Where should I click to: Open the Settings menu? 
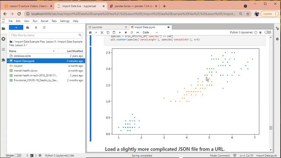[65, 21]
